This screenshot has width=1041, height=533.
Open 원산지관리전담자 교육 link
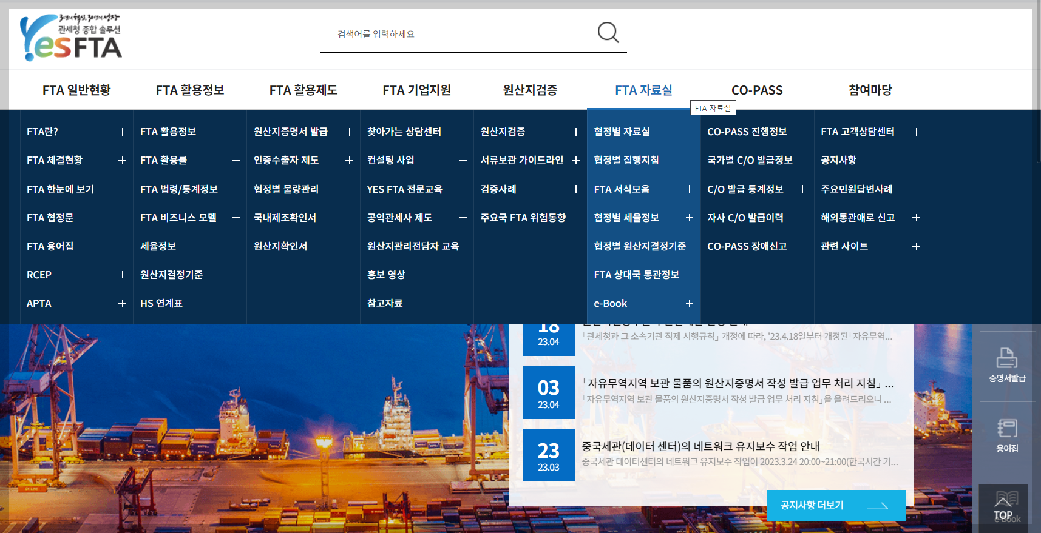[x=413, y=246]
